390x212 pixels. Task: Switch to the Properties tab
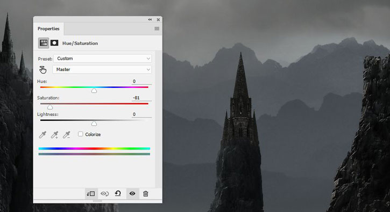click(48, 29)
